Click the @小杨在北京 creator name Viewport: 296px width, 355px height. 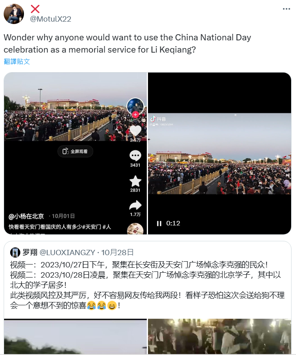pyautogui.click(x=26, y=216)
